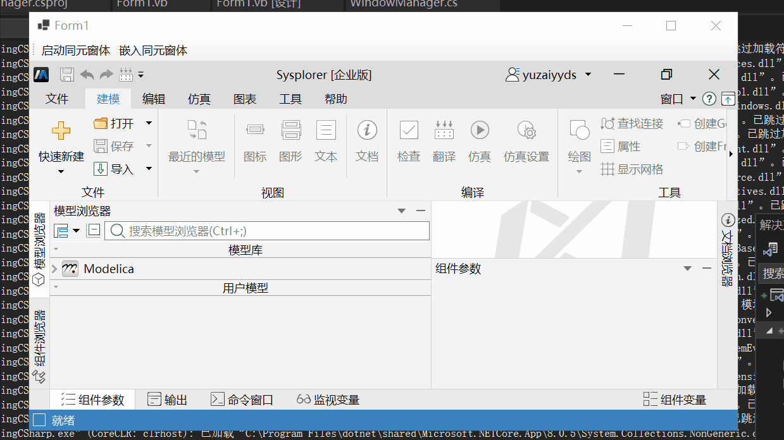Click the 属性 properties tool
The image size is (784, 440).
click(621, 146)
